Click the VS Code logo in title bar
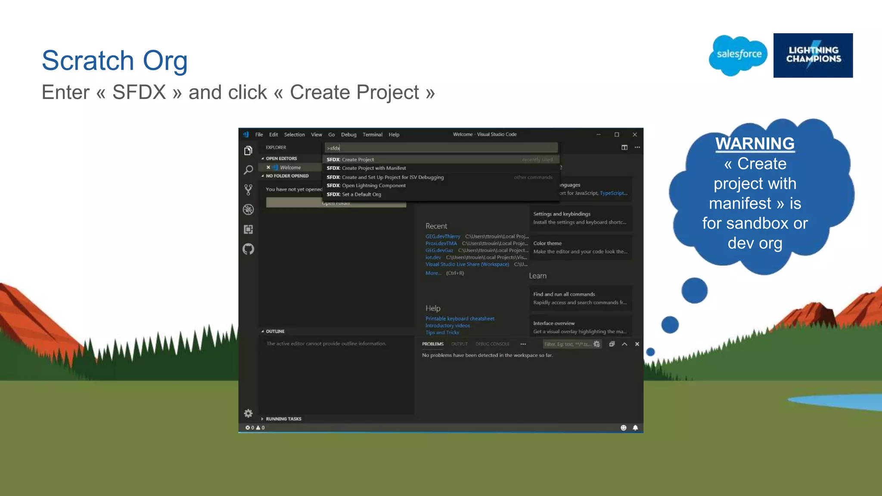 [246, 134]
